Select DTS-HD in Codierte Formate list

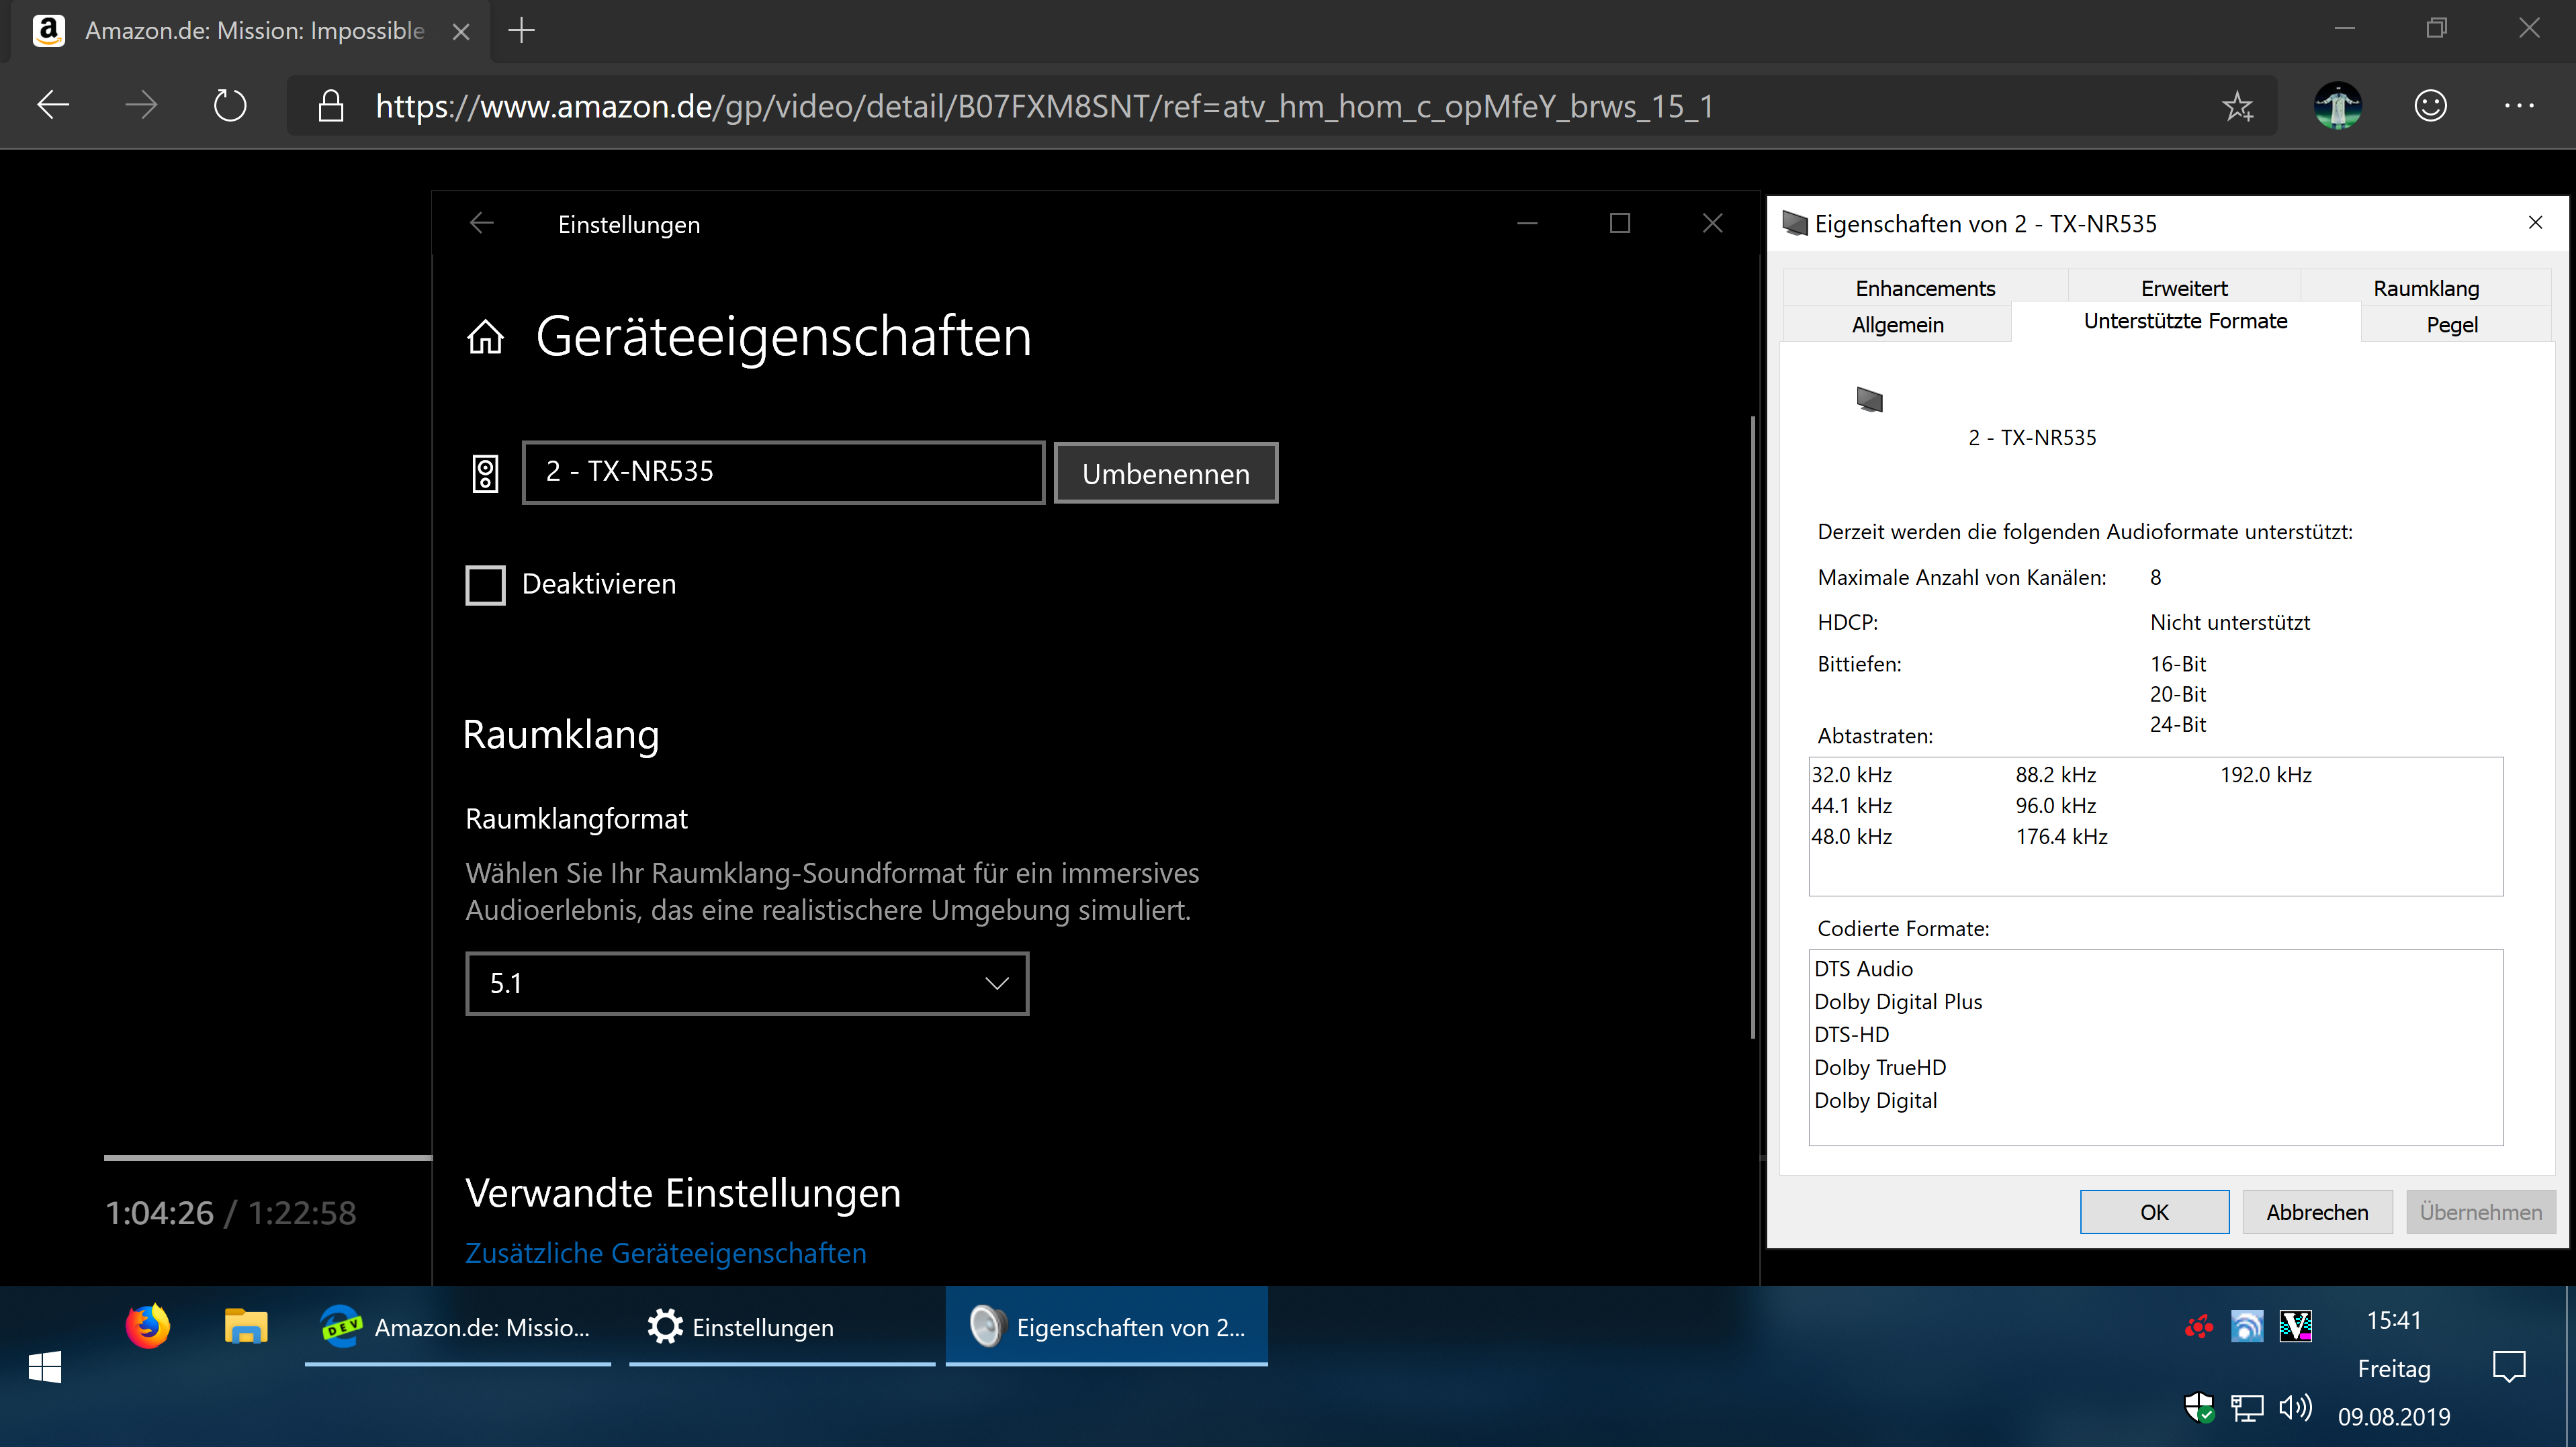[1852, 1034]
